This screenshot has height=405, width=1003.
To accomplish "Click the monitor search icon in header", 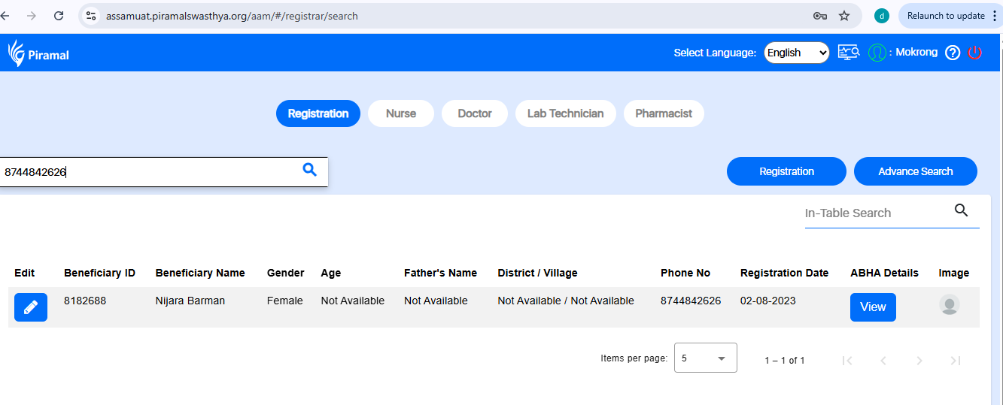I will pyautogui.click(x=849, y=53).
